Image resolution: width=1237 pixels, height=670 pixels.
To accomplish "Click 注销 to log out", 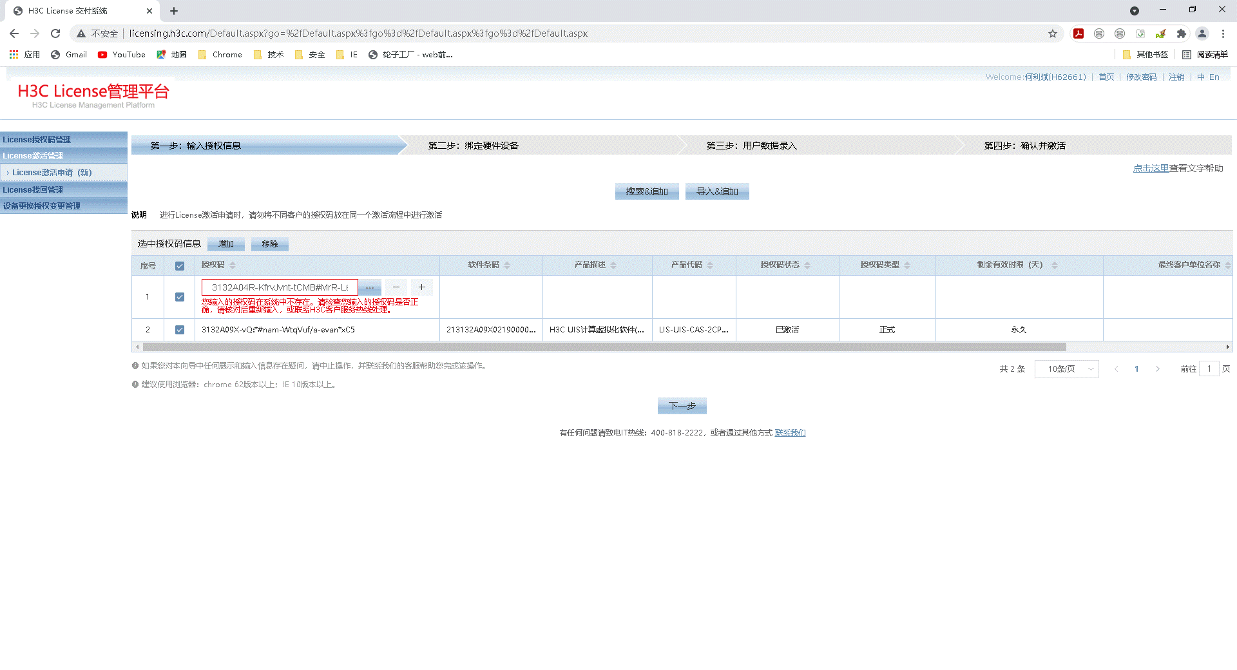I will (1177, 77).
